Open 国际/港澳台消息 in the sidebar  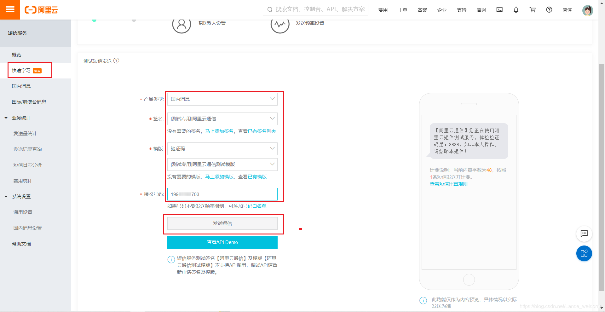click(35, 102)
